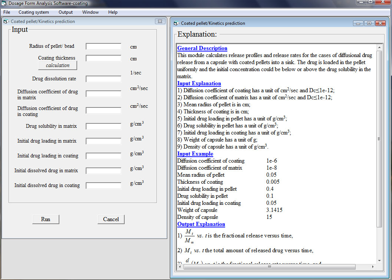Open the Help menu
392x280 pixels.
point(113,12)
